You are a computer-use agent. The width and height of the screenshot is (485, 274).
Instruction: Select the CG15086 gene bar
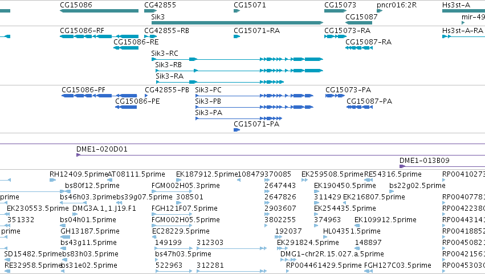coord(99,11)
